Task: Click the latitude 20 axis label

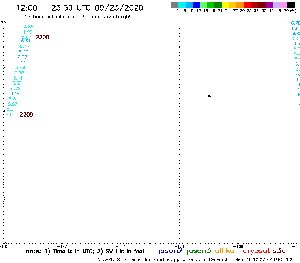Action: pos(3,23)
